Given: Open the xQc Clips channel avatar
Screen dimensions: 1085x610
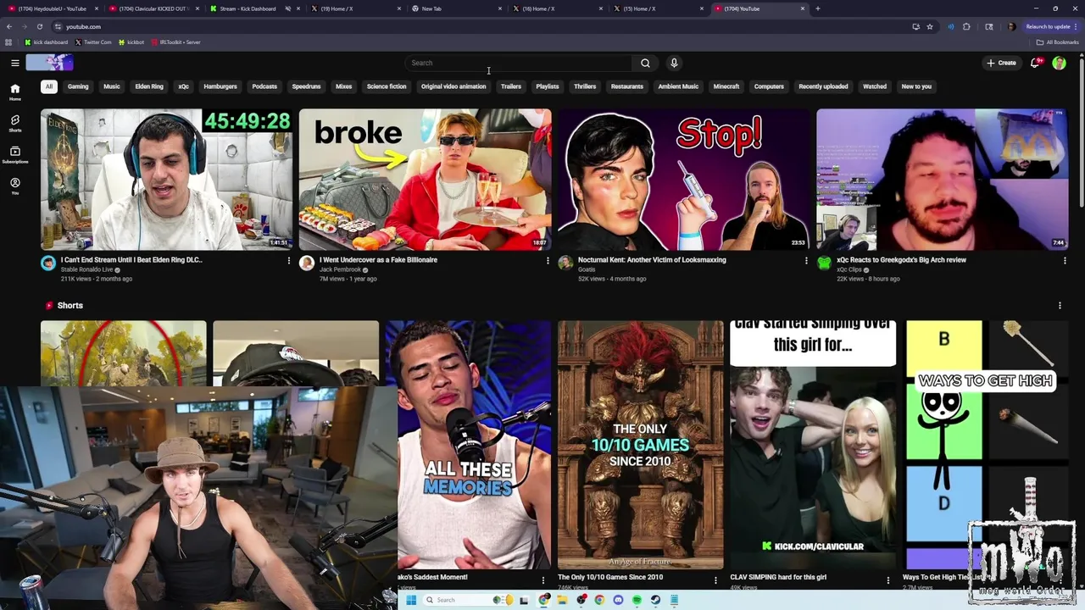Looking at the screenshot, I should coord(824,263).
